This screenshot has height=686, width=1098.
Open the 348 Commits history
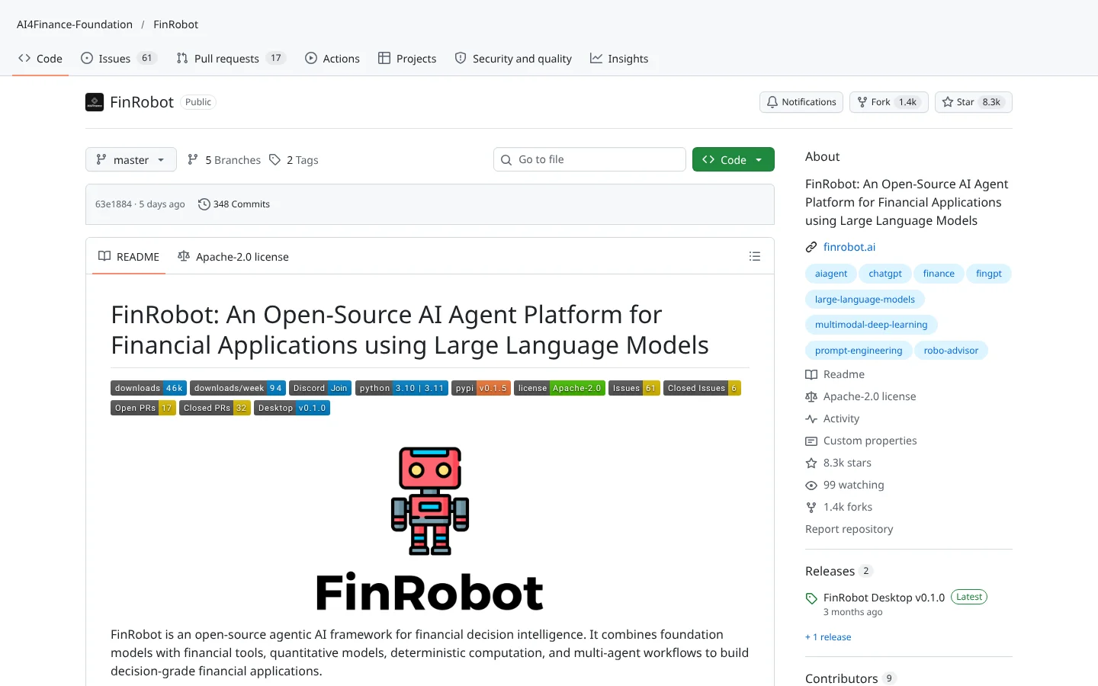click(x=234, y=204)
